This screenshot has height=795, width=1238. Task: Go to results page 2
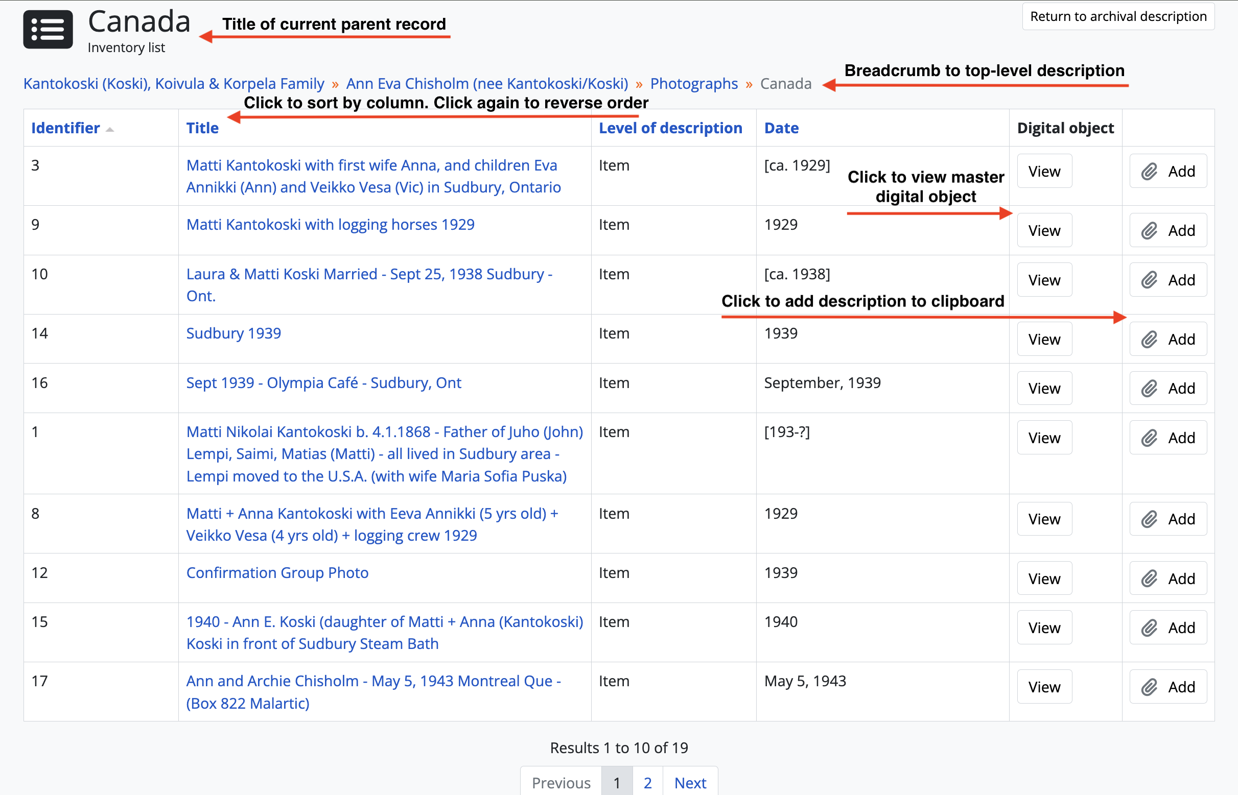pyautogui.click(x=647, y=782)
